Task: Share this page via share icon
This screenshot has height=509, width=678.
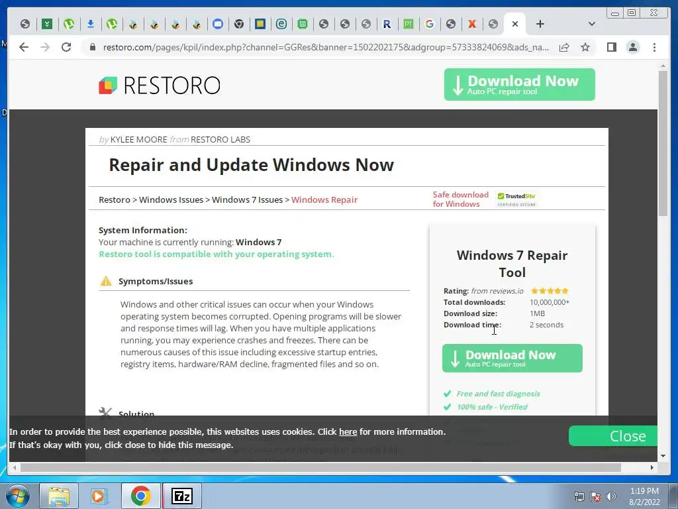Action: click(x=564, y=47)
